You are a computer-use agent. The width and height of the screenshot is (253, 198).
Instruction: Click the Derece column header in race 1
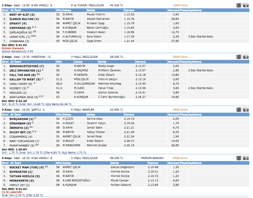pos(129,10)
